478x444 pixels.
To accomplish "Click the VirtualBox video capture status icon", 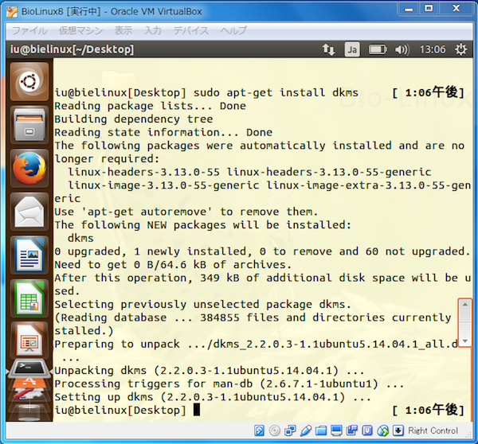I will [x=352, y=430].
